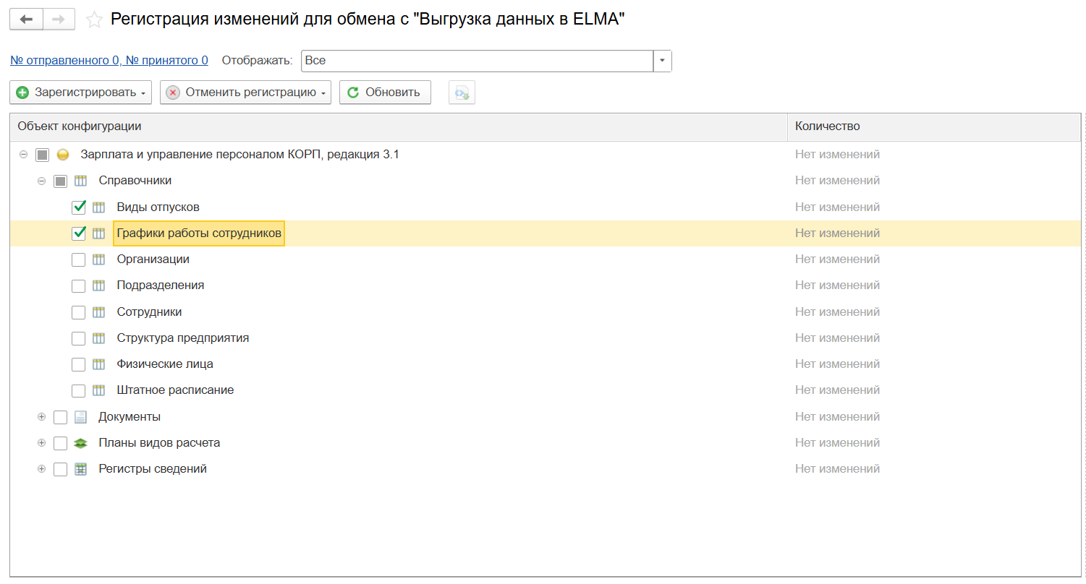
Task: Click the Обновить refresh button
Action: [x=385, y=93]
